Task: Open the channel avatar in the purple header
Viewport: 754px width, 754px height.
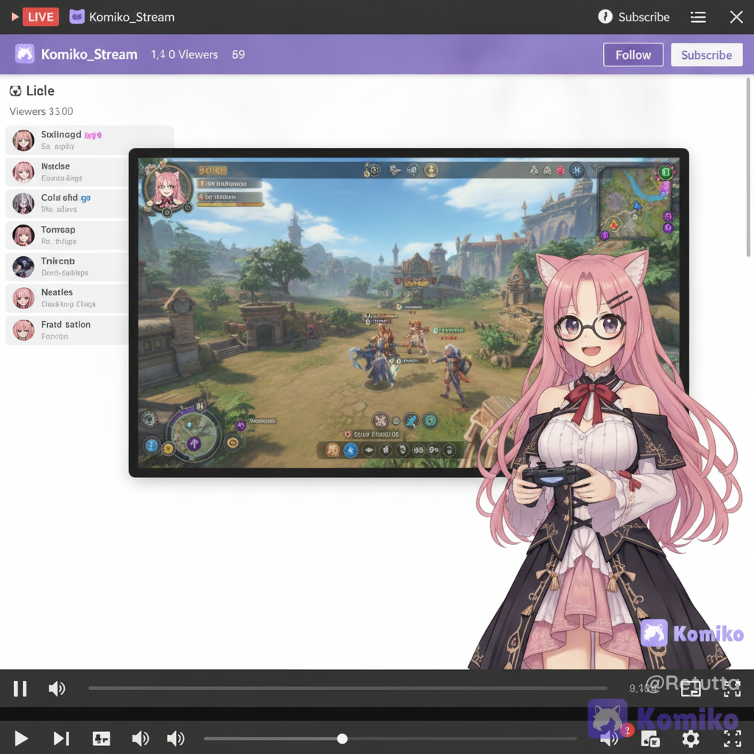Action: (24, 54)
